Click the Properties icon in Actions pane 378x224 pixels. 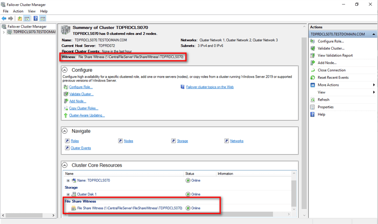tap(313, 107)
